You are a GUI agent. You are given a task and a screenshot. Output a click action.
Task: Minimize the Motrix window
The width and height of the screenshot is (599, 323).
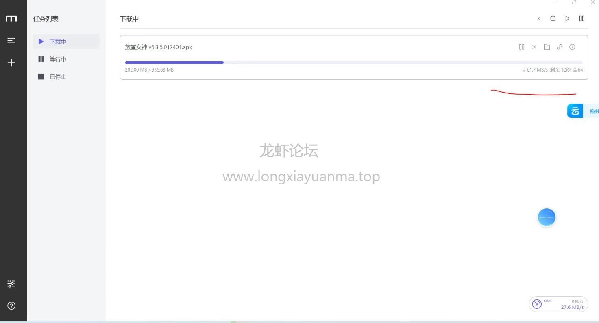coord(555,2)
